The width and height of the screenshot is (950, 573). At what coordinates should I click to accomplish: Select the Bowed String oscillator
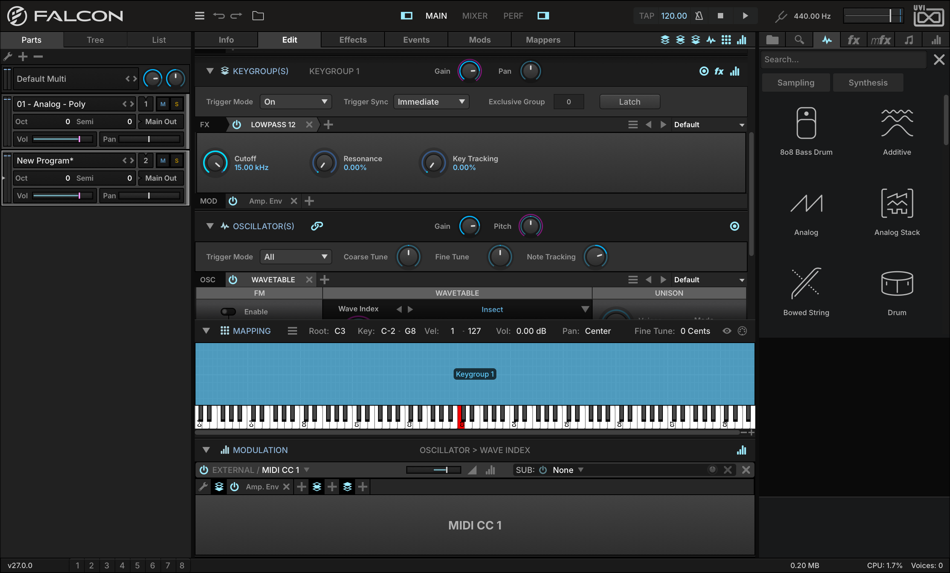coord(806,292)
